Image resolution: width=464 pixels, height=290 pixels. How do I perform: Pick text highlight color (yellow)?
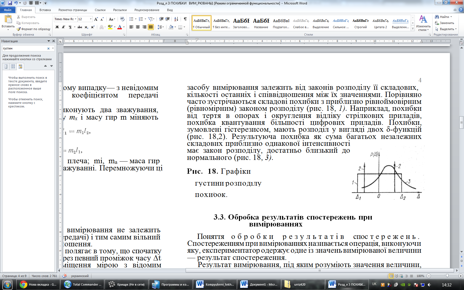pos(110,27)
